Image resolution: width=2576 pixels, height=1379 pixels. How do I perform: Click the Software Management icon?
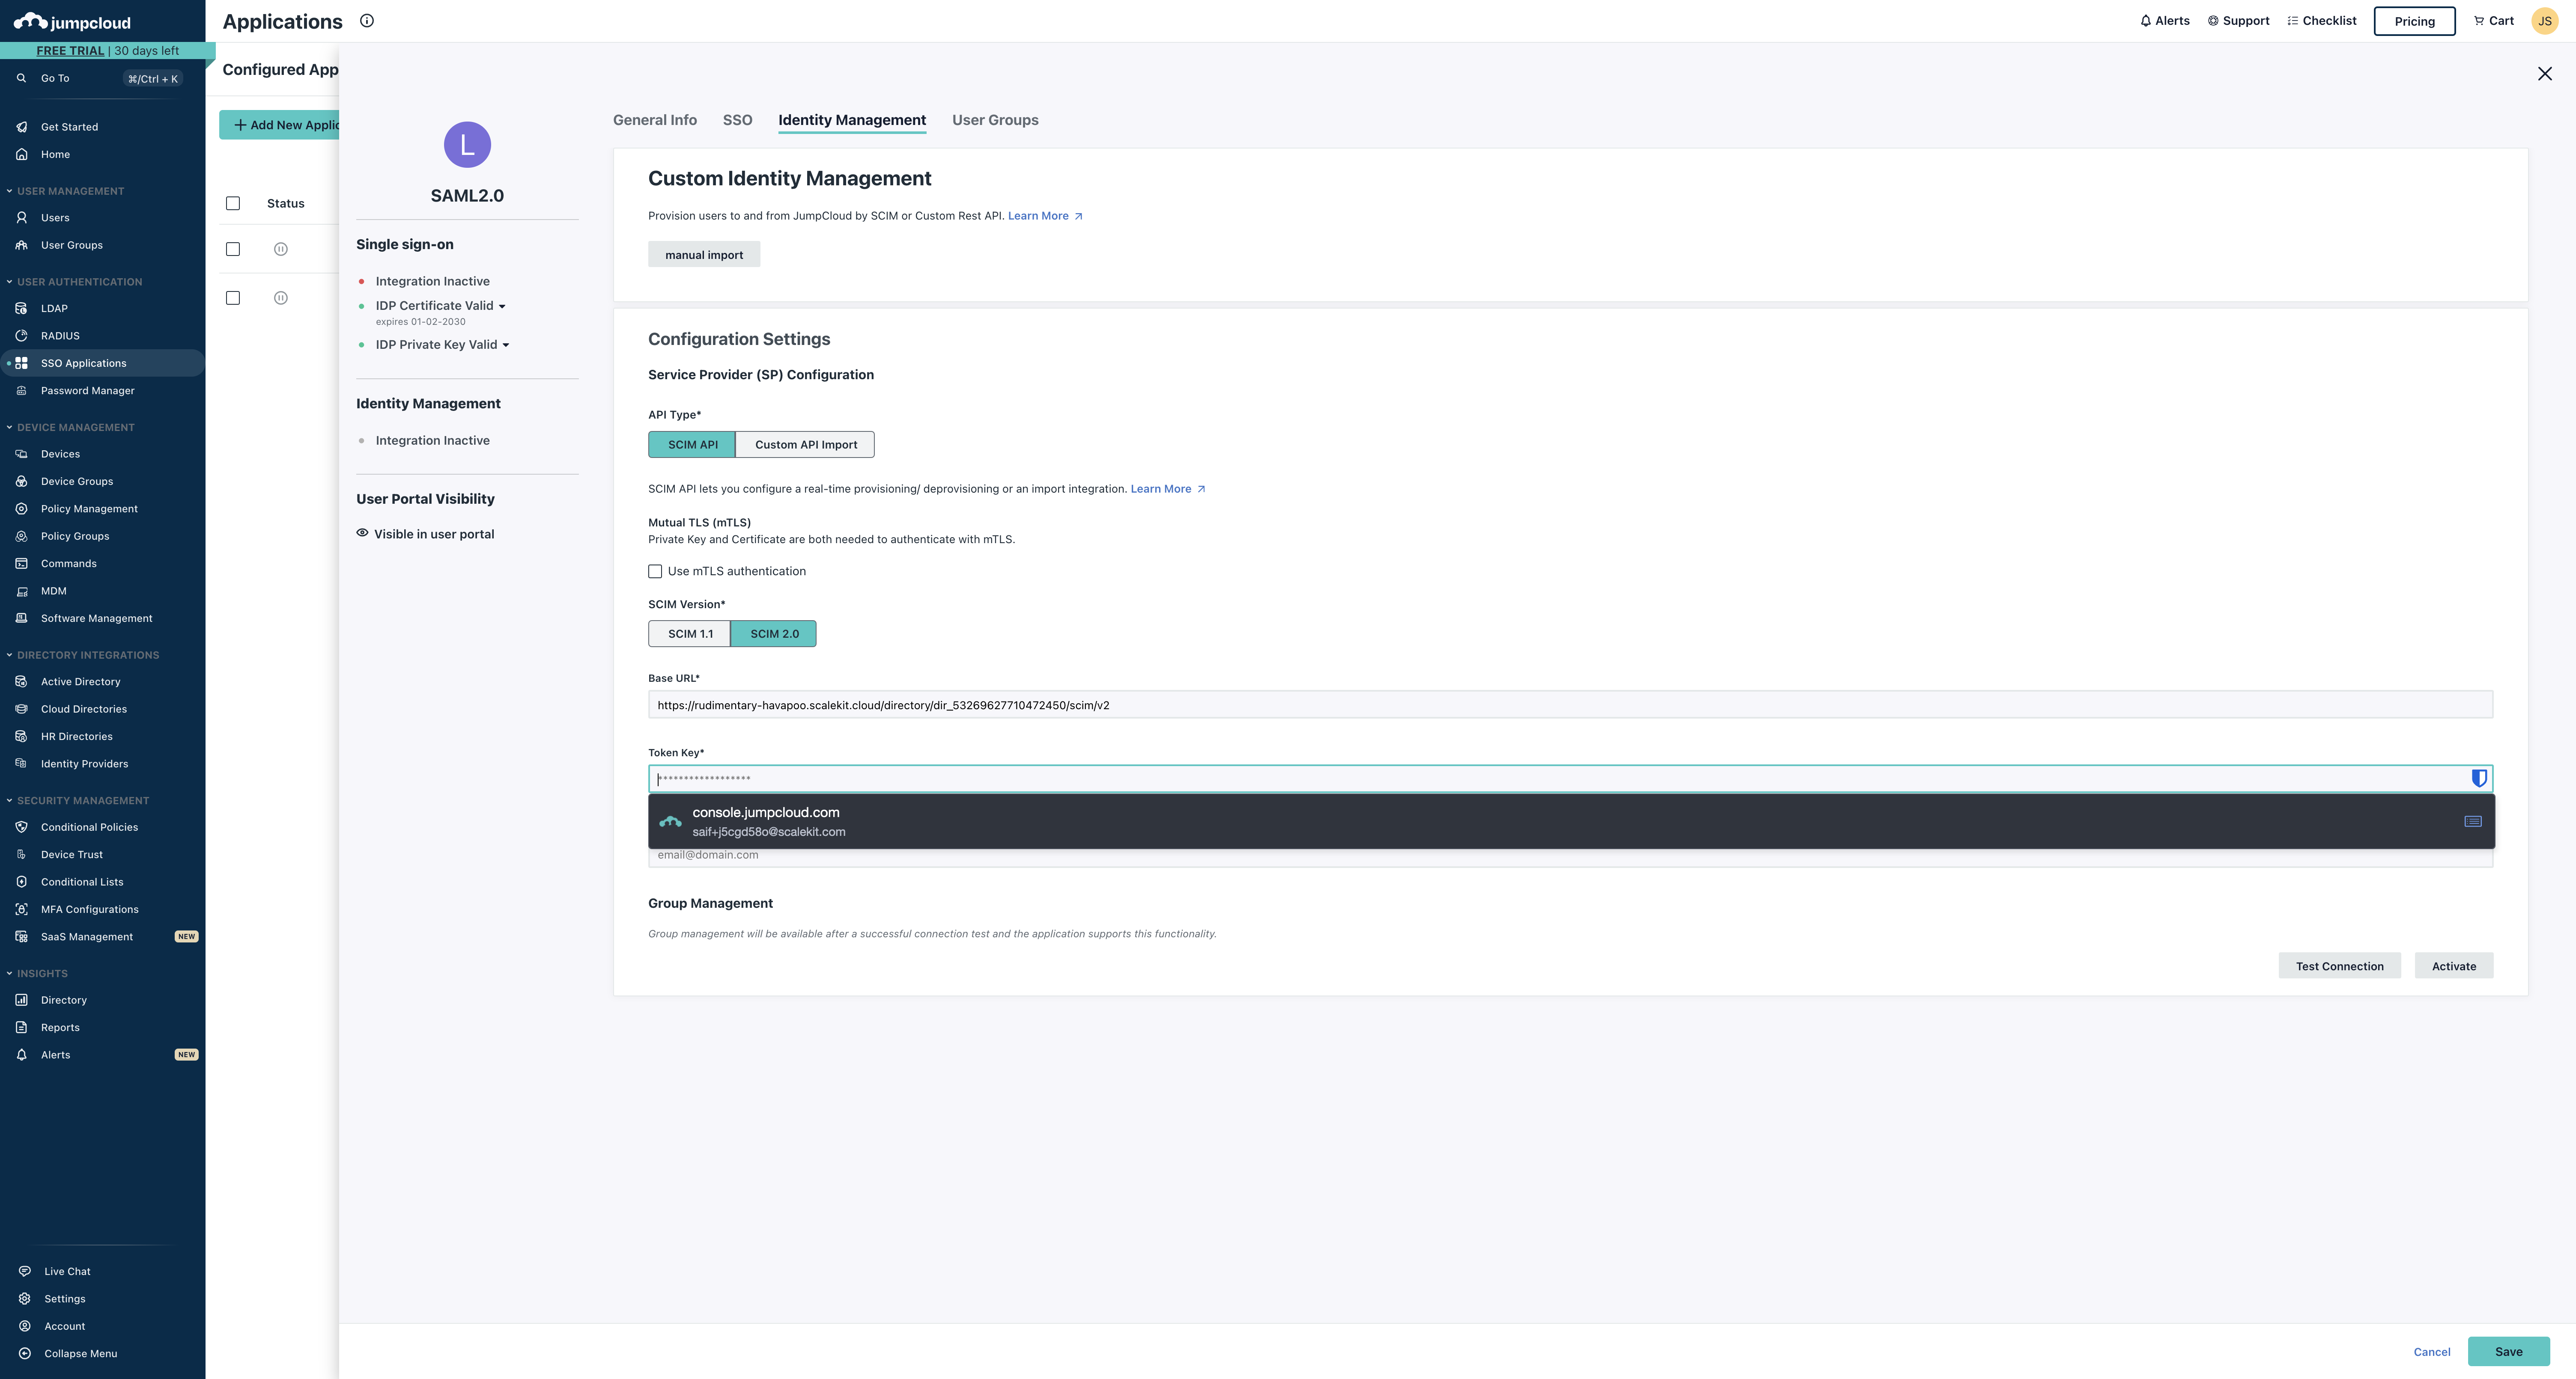[21, 618]
